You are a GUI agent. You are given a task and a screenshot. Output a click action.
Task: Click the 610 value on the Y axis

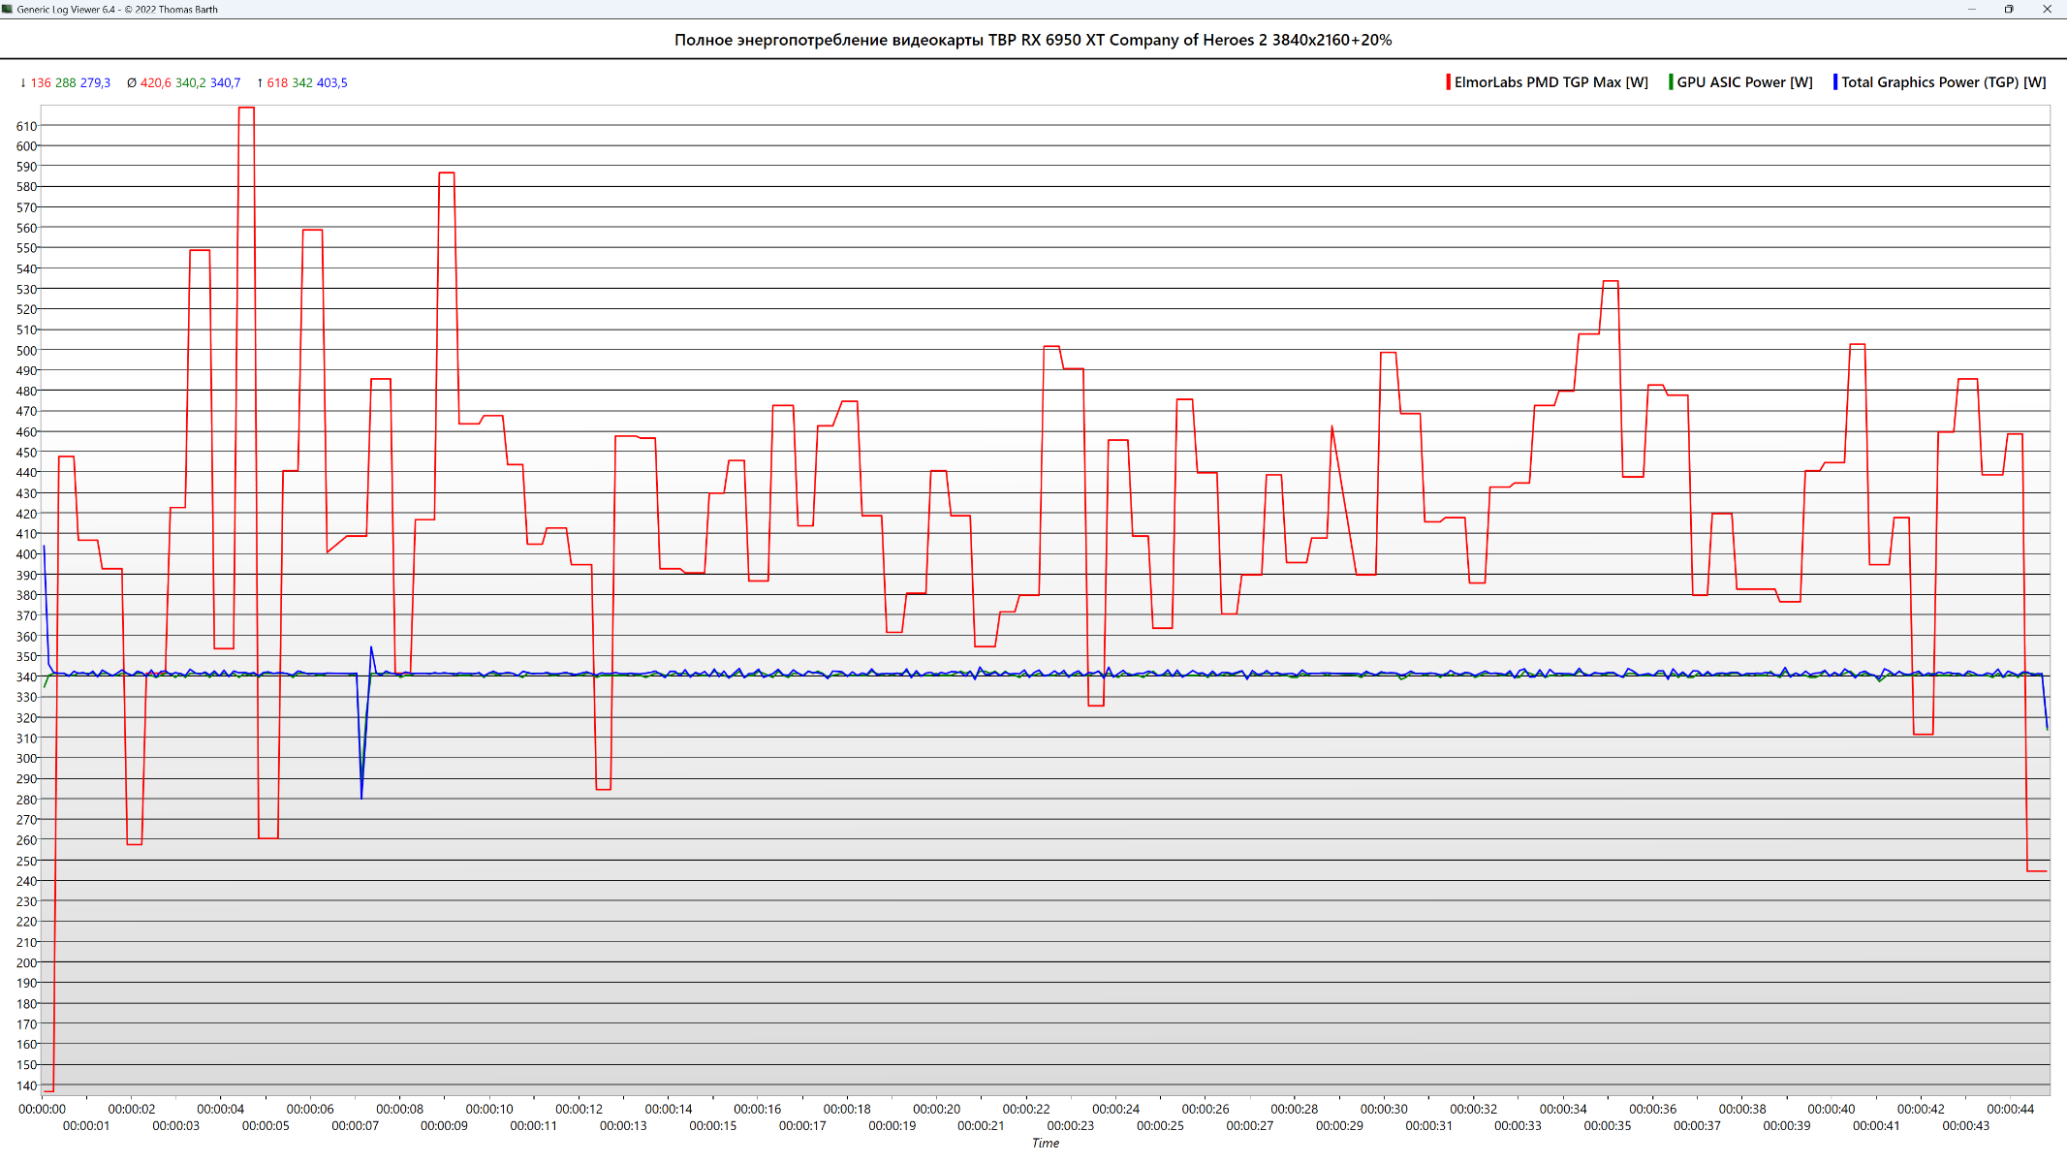pos(26,126)
